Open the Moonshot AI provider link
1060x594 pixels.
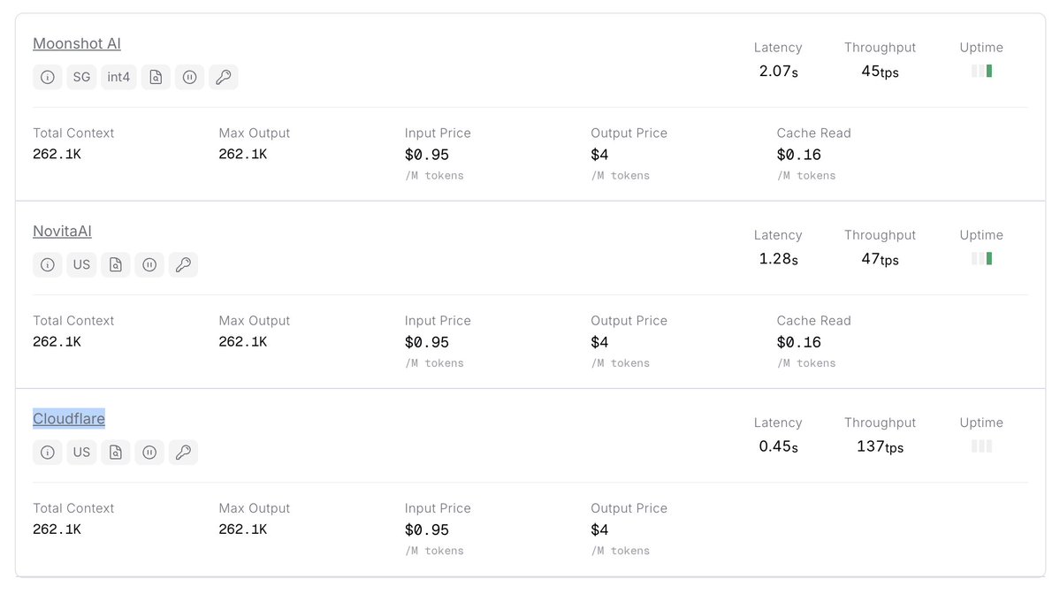tap(77, 43)
